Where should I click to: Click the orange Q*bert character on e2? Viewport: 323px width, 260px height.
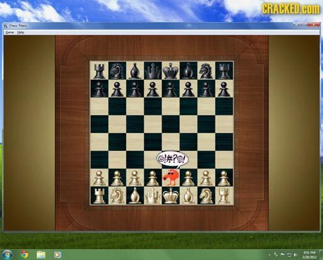pos(171,178)
